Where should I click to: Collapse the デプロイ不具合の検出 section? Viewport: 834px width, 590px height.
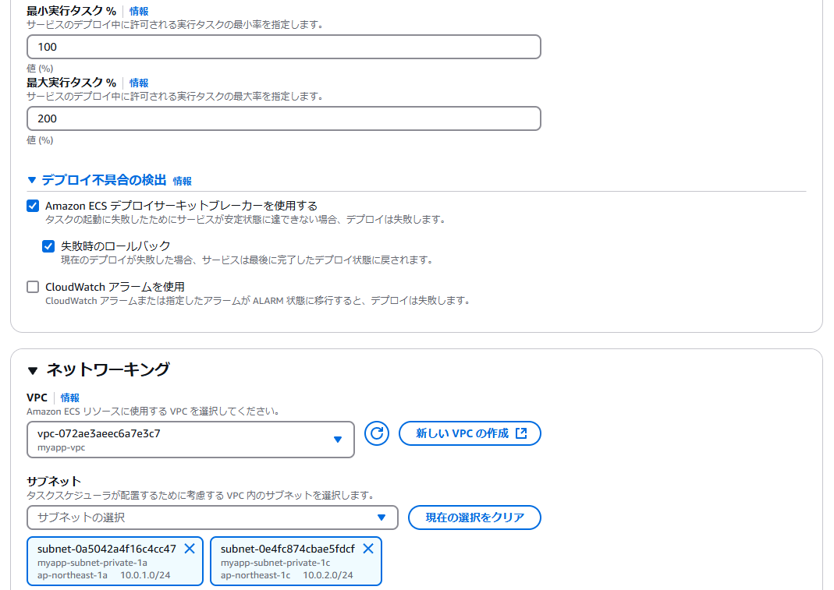coord(31,179)
